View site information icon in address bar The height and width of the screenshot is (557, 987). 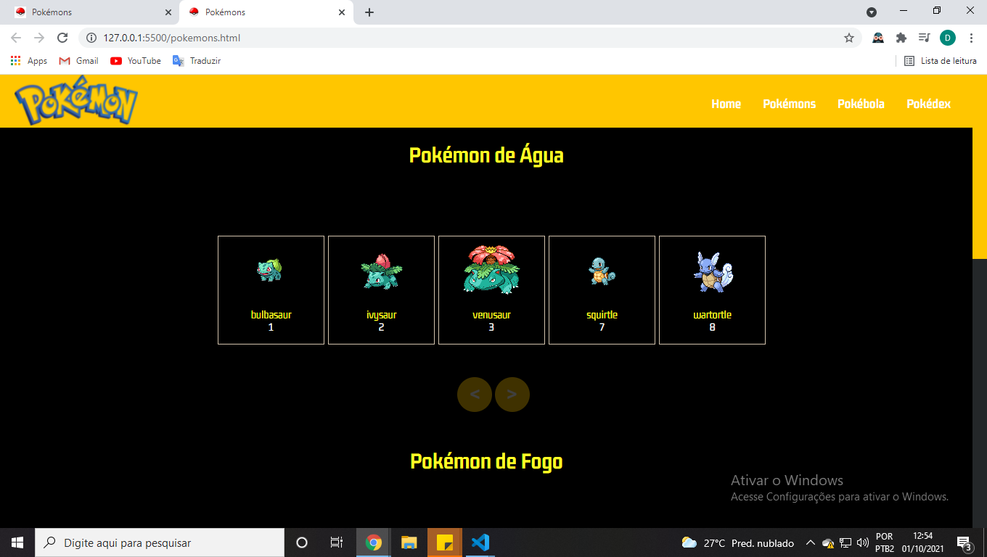(91, 38)
